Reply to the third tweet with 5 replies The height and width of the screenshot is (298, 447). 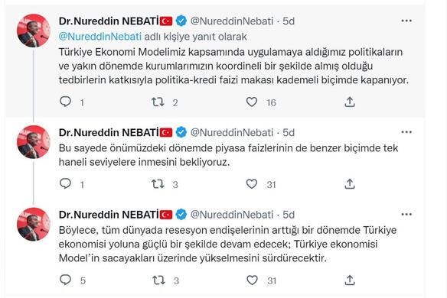[x=65, y=280]
